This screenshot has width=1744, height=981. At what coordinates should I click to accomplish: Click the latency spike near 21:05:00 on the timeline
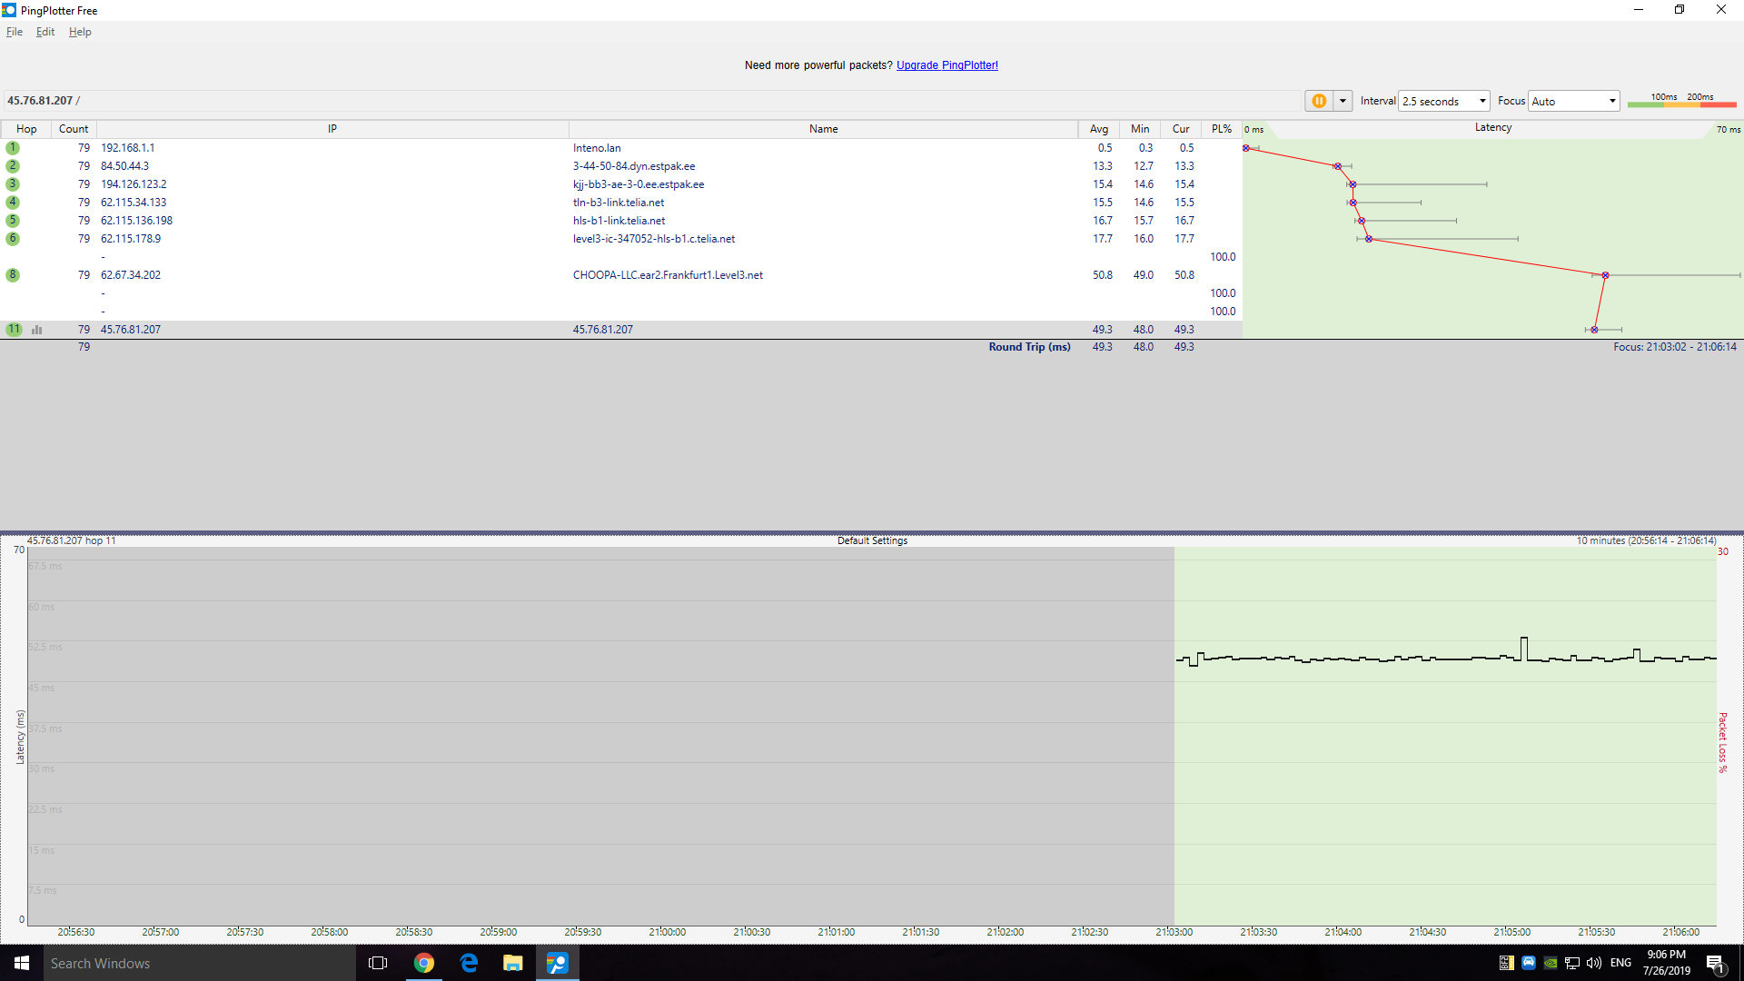[1524, 648]
